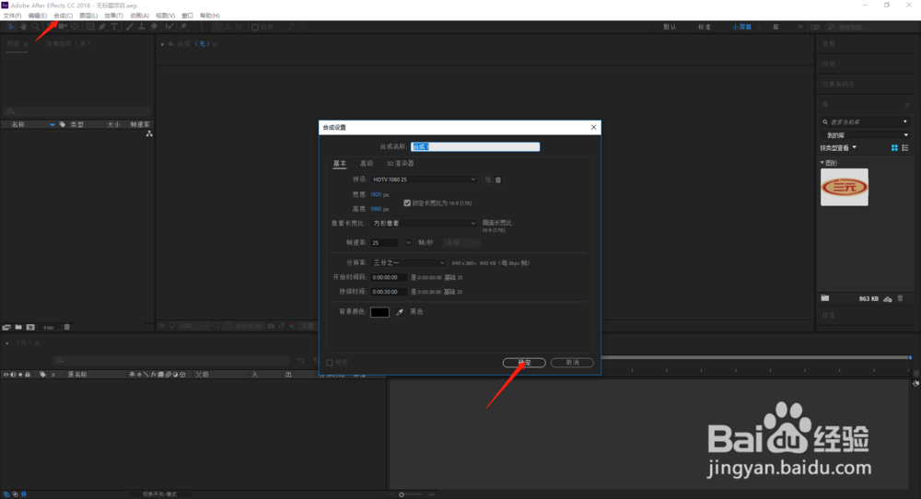Click the delete preset trash icon

click(x=498, y=180)
